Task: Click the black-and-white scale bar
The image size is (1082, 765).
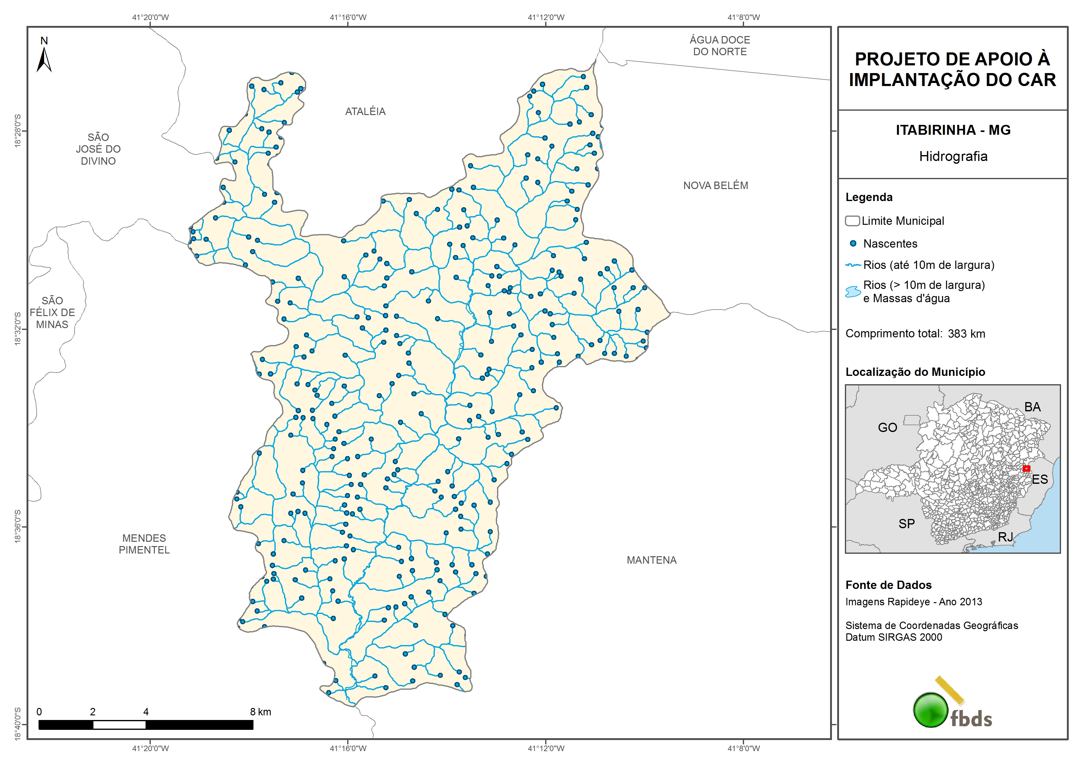Action: 146,725
